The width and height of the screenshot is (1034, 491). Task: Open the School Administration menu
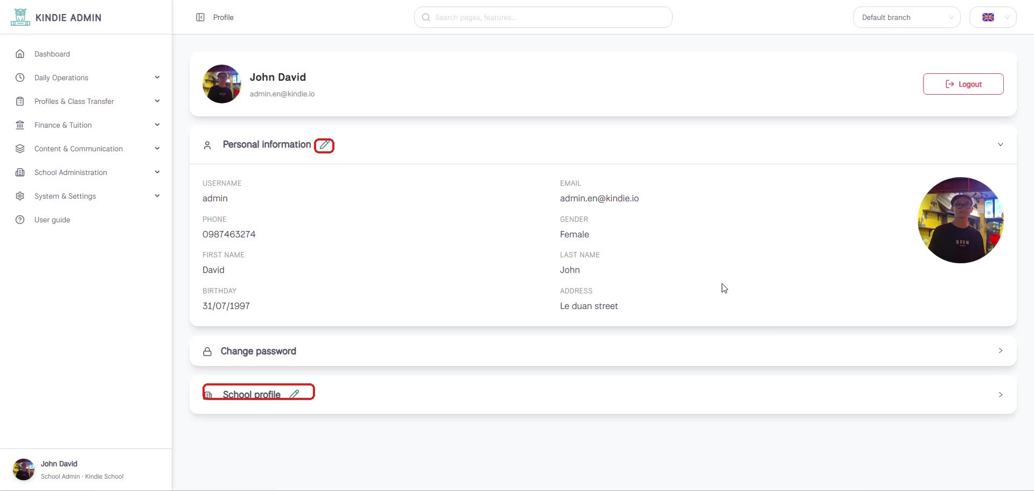pos(86,172)
